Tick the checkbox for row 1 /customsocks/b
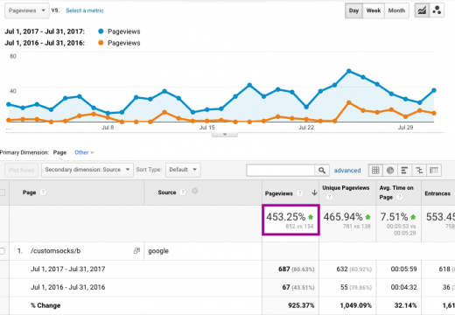This screenshot has height=315, width=455. (2, 251)
